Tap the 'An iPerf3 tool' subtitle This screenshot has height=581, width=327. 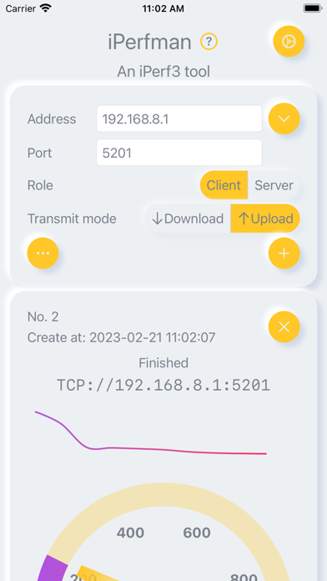point(163,72)
